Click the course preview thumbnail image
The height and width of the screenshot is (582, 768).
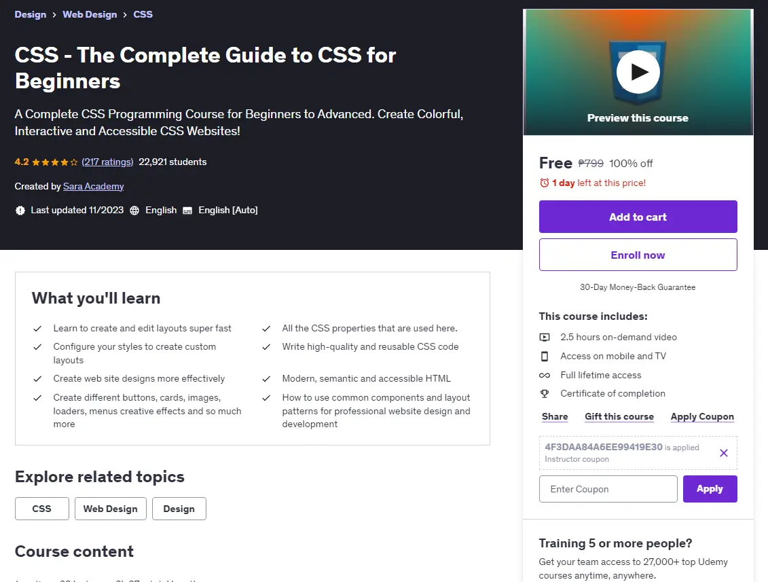[x=638, y=72]
